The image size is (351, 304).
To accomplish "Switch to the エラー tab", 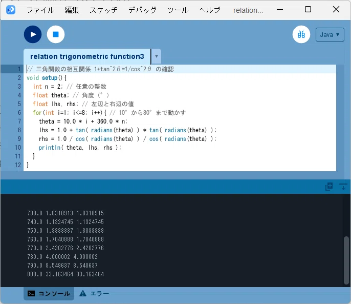I will [94, 293].
